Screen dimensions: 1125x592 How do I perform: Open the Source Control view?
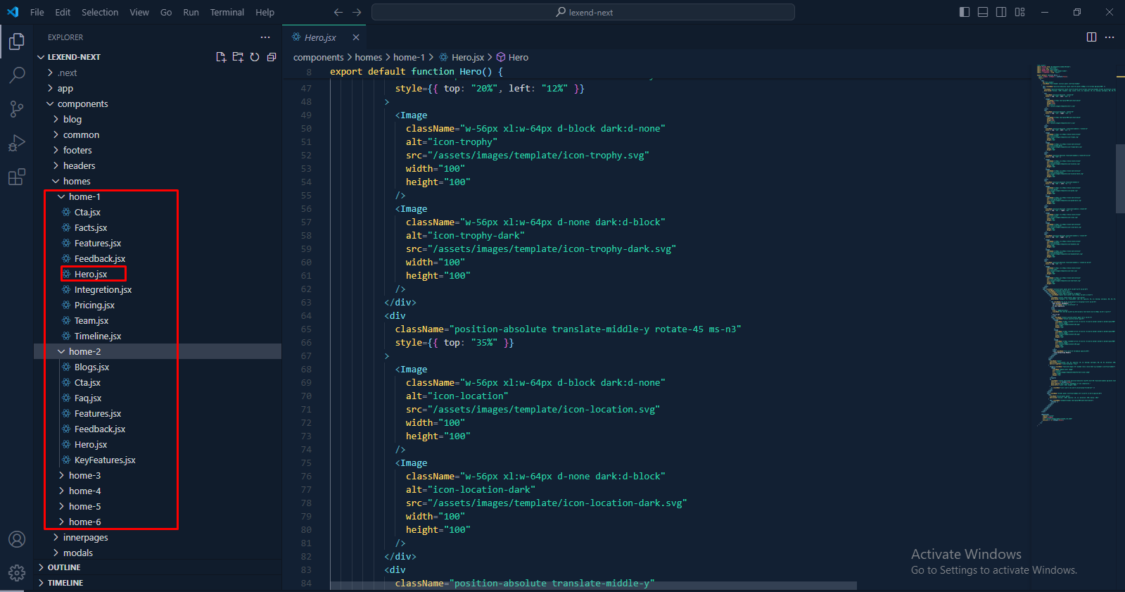[17, 108]
